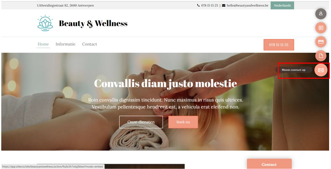
Task: Click the Contact button at bottom right
Action: point(269,164)
